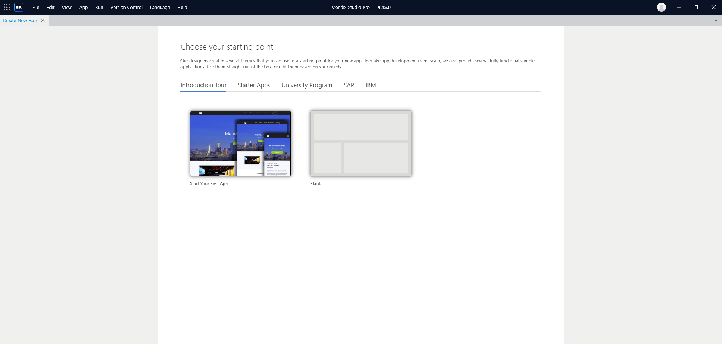
Task: Close the Mendix Studio Pro window
Action: [x=714, y=7]
